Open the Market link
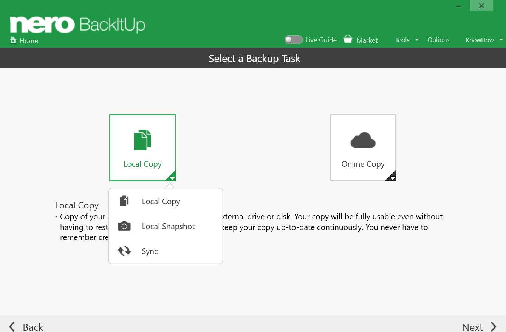506x332 pixels. (367, 40)
